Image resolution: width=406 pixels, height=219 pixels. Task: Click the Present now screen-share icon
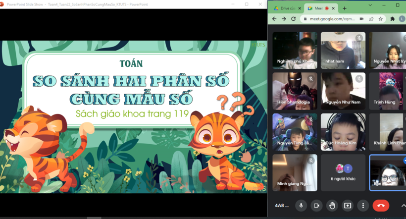click(348, 206)
